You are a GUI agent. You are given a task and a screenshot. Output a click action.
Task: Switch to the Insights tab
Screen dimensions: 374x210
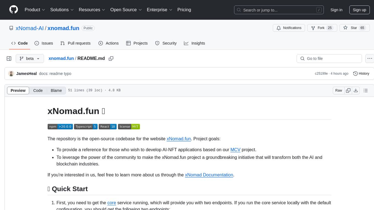pyautogui.click(x=194, y=43)
